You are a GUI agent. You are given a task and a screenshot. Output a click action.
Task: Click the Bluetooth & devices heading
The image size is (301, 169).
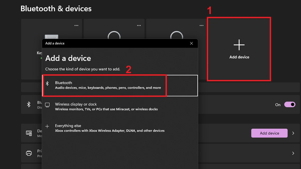[56, 9]
